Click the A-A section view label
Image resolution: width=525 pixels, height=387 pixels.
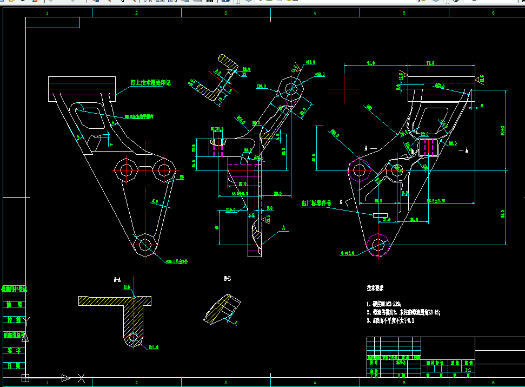[117, 280]
